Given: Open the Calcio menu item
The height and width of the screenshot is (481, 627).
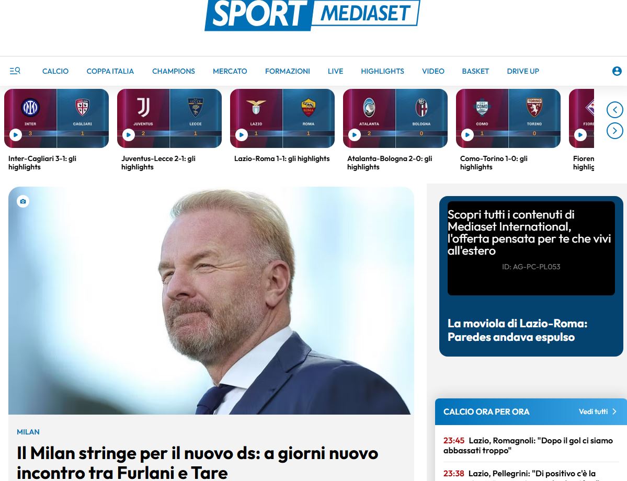Looking at the screenshot, I should pos(55,71).
